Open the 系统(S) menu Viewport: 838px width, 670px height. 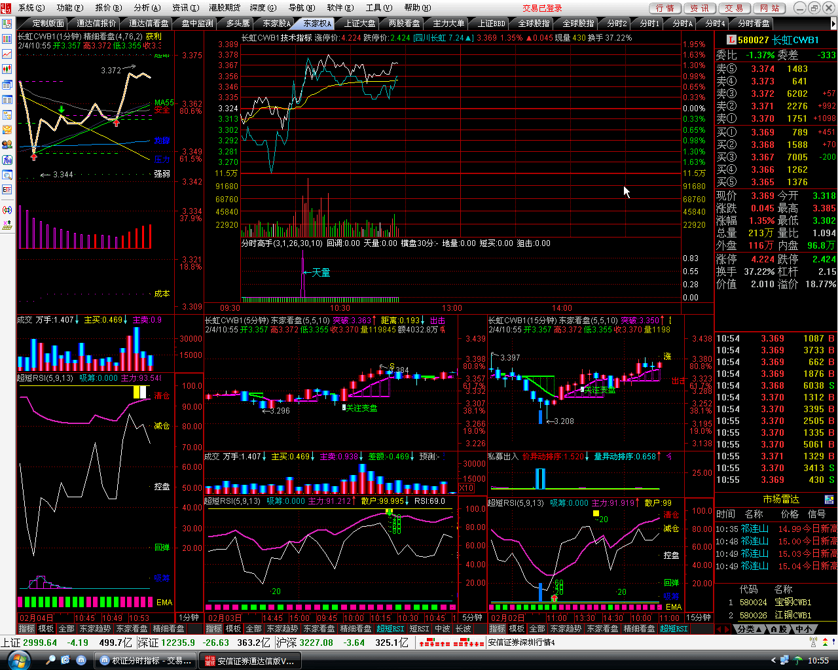click(31, 8)
